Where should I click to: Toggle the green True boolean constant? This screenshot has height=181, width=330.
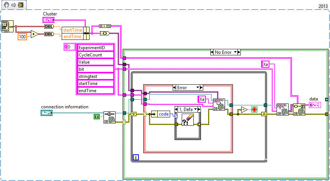coord(96,117)
